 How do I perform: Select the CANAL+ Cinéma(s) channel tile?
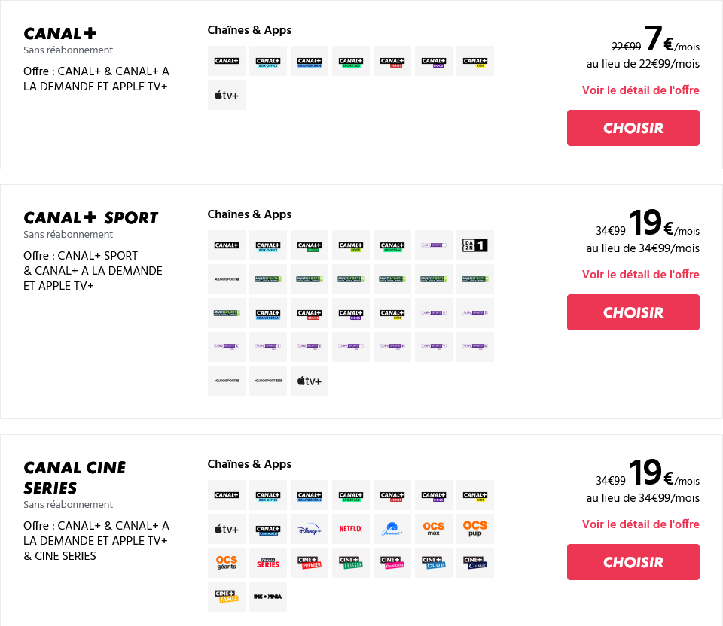click(x=268, y=529)
